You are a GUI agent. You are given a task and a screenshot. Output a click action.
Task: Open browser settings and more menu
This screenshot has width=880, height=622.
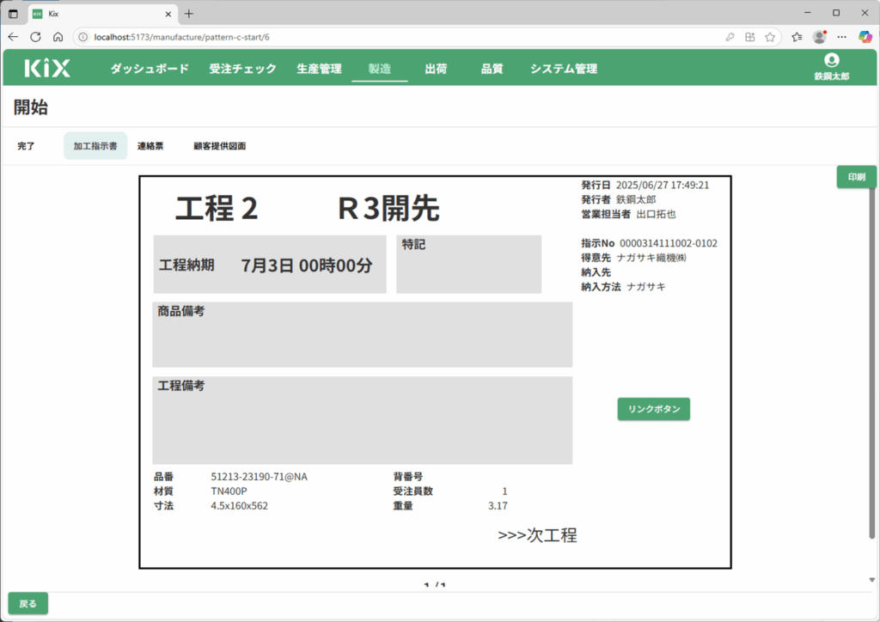click(842, 37)
